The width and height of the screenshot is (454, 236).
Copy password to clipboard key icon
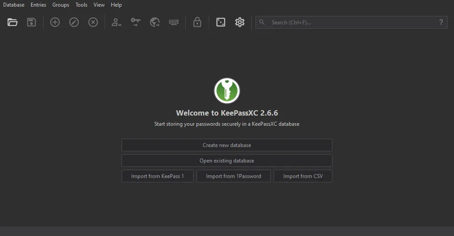(x=136, y=22)
